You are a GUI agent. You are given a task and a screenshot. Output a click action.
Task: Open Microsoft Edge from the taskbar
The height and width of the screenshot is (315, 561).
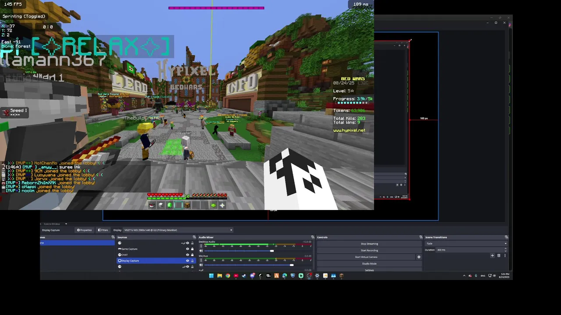pyautogui.click(x=284, y=276)
